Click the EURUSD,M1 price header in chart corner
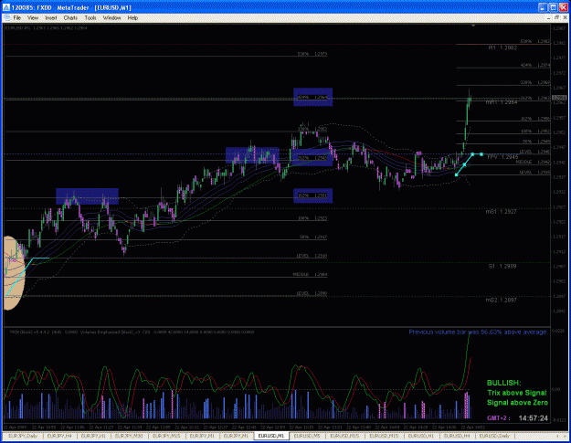Image resolution: width=571 pixels, height=443 pixels. pyautogui.click(x=46, y=27)
